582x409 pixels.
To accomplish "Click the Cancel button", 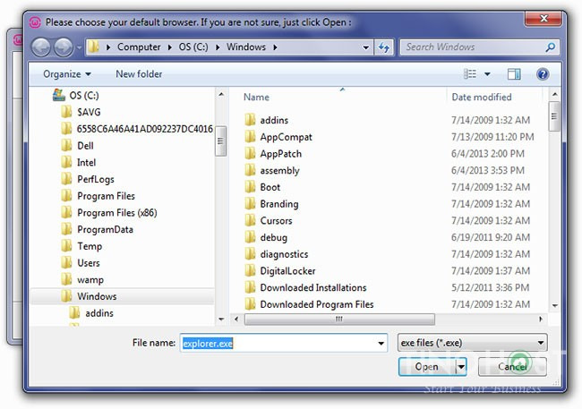I will pyautogui.click(x=512, y=367).
